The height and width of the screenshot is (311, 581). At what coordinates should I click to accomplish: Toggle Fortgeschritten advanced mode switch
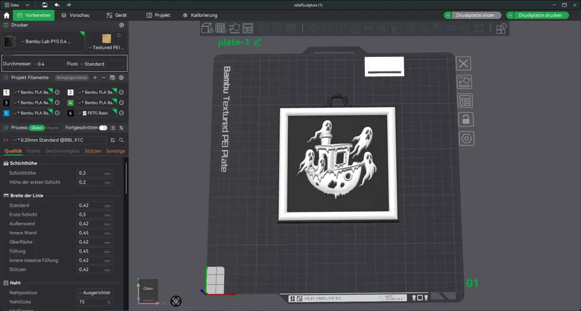click(103, 128)
